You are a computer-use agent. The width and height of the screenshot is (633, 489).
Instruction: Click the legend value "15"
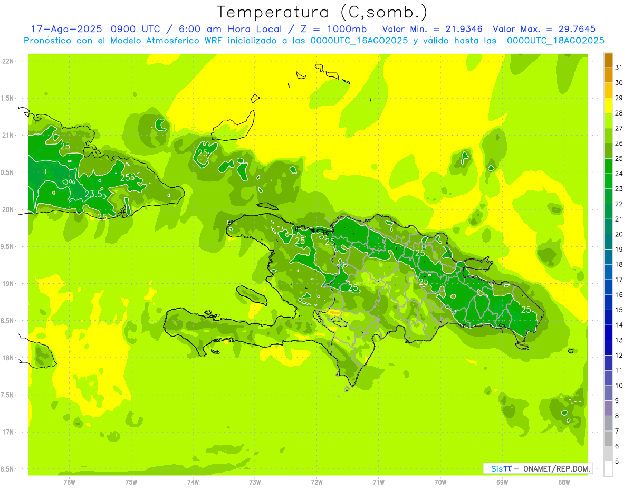(x=619, y=310)
